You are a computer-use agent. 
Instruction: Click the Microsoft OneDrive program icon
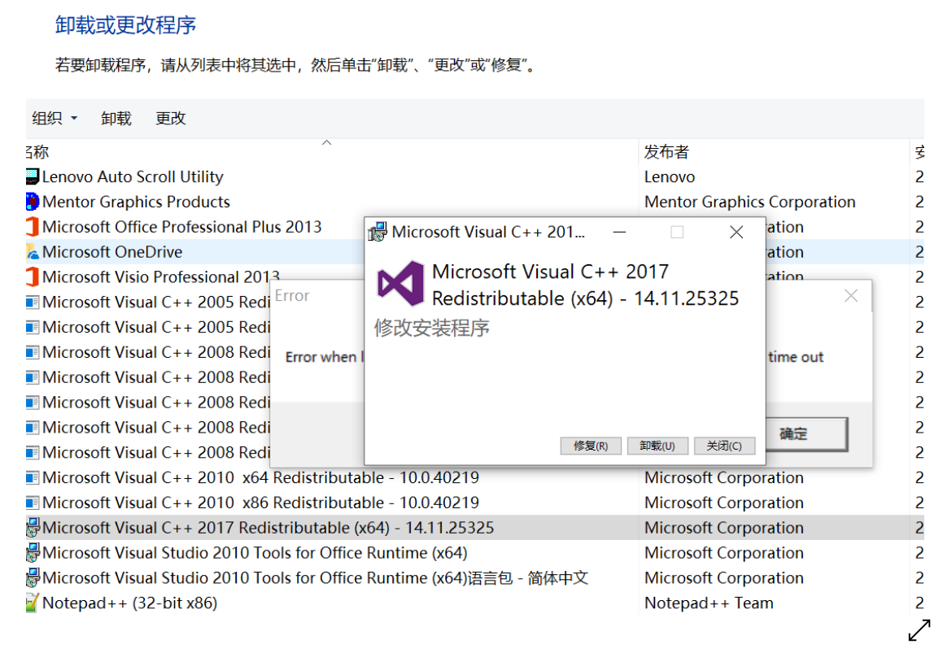coord(33,252)
